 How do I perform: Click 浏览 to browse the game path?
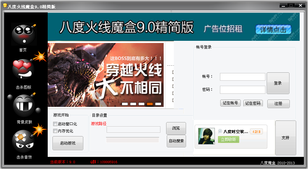pos(176,128)
